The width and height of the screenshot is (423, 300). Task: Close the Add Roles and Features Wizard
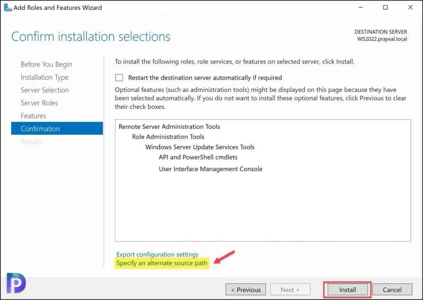[x=410, y=7]
